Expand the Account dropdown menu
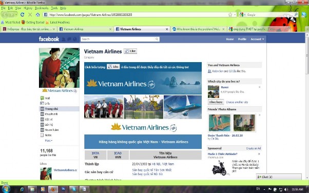 tap(257, 39)
